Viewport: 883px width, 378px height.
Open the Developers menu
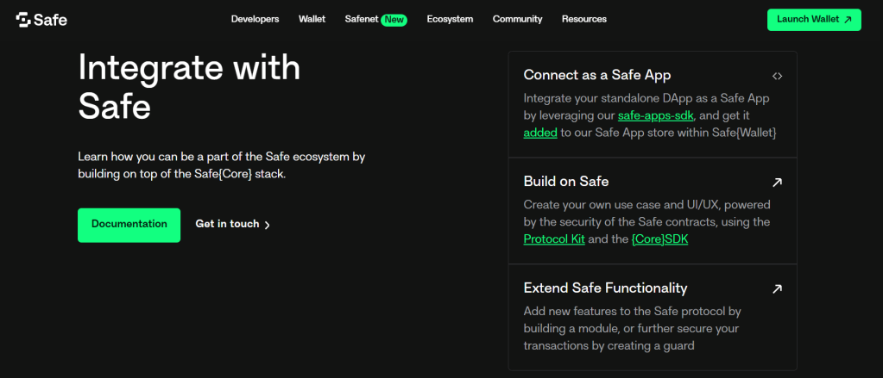click(x=255, y=19)
